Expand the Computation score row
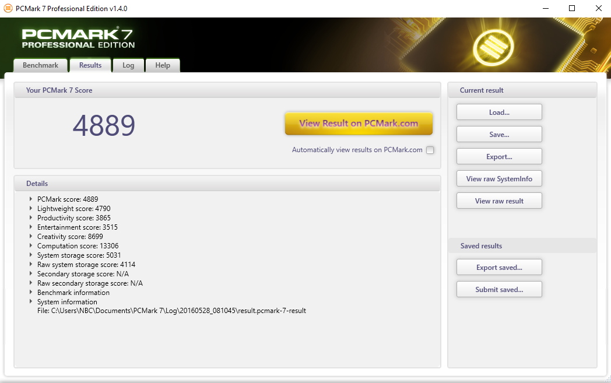The height and width of the screenshot is (383, 611). [31, 246]
